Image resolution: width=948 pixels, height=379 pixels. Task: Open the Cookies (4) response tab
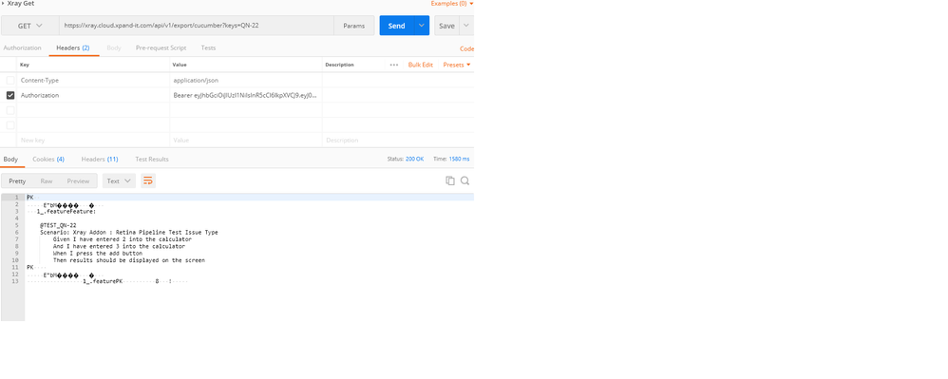coord(48,159)
